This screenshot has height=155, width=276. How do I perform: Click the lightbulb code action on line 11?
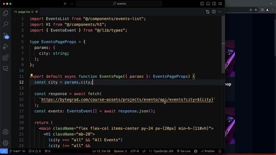coord(31,76)
